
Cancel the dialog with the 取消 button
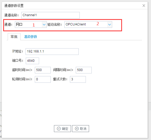pos(81,129)
